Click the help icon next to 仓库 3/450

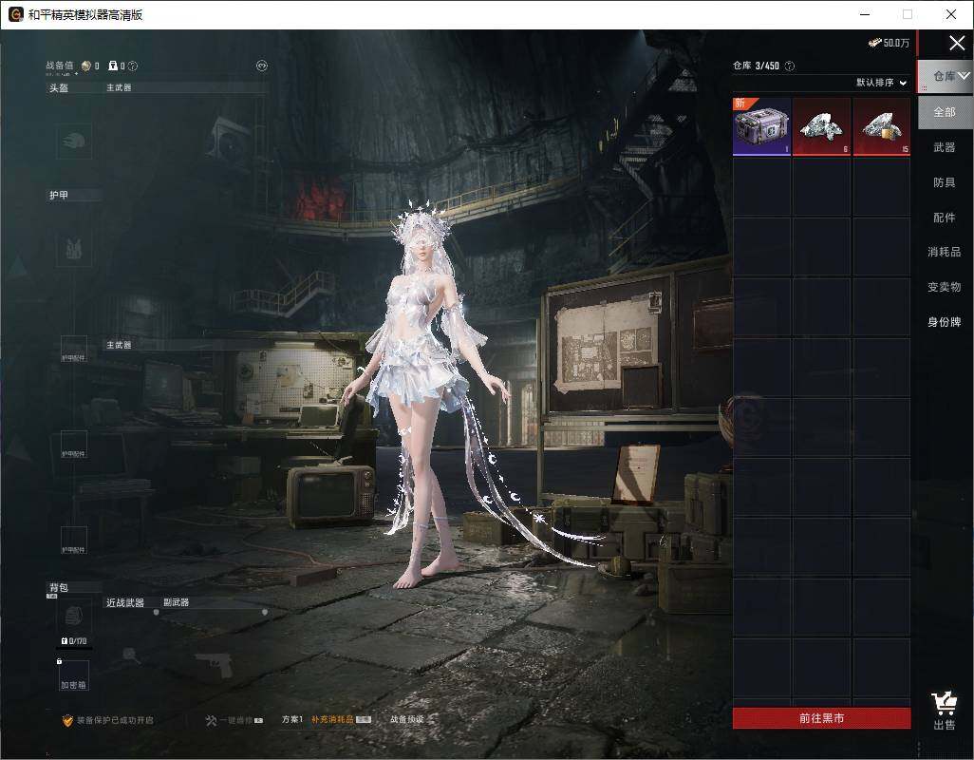click(x=790, y=66)
